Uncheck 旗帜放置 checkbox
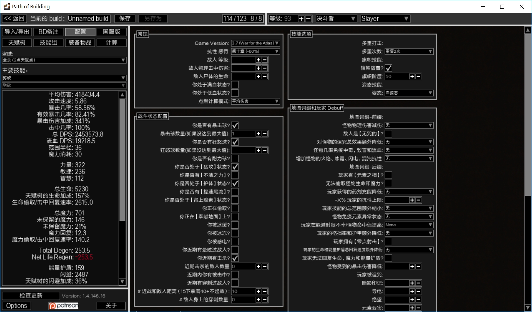Screen dimensions: 532x312 pyautogui.click(x=389, y=68)
